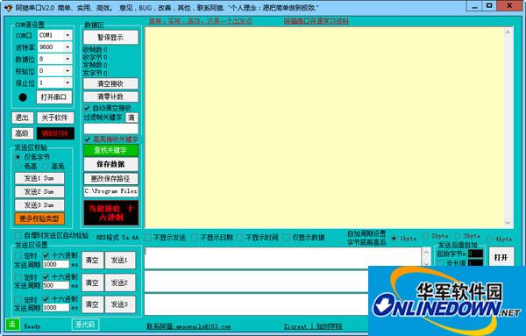526x336 pixels.
Task: Select the 仅低字节 radio button
Action: (18, 157)
